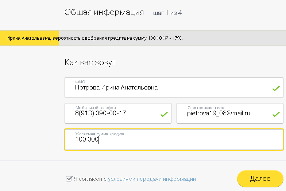The height and width of the screenshot is (191, 286).
Task: Click into the mobile phone number field
Action: tap(113, 114)
